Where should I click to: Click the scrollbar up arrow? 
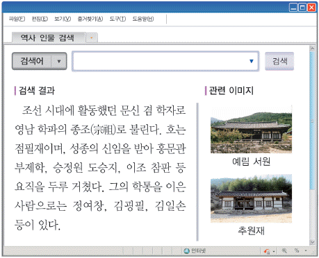point(312,49)
